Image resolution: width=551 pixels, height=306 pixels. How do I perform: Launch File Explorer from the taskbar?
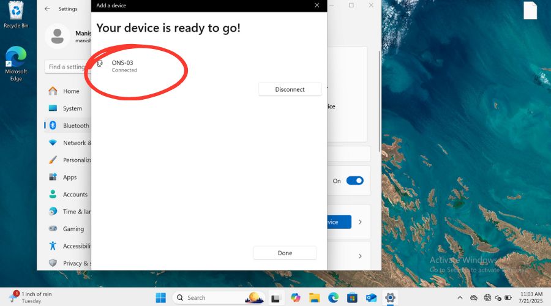click(x=314, y=298)
